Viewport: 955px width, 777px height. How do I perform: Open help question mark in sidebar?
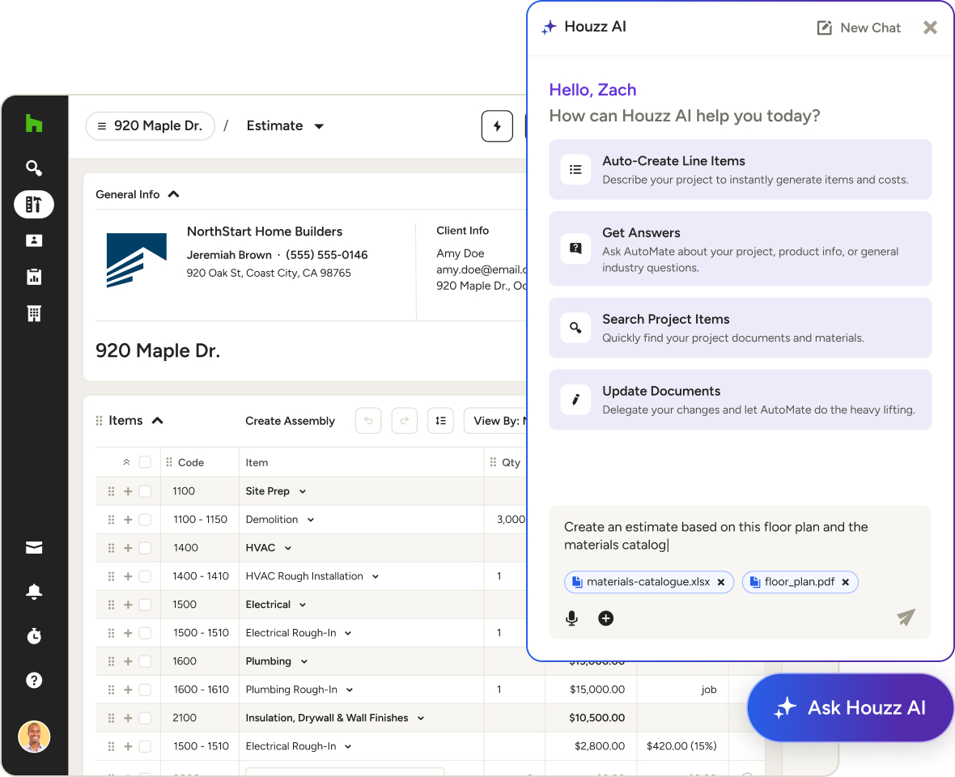[34, 680]
